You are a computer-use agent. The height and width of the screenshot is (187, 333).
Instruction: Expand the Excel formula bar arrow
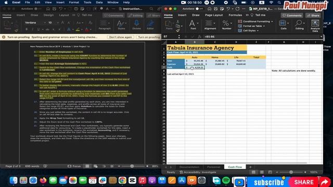pos(321,36)
